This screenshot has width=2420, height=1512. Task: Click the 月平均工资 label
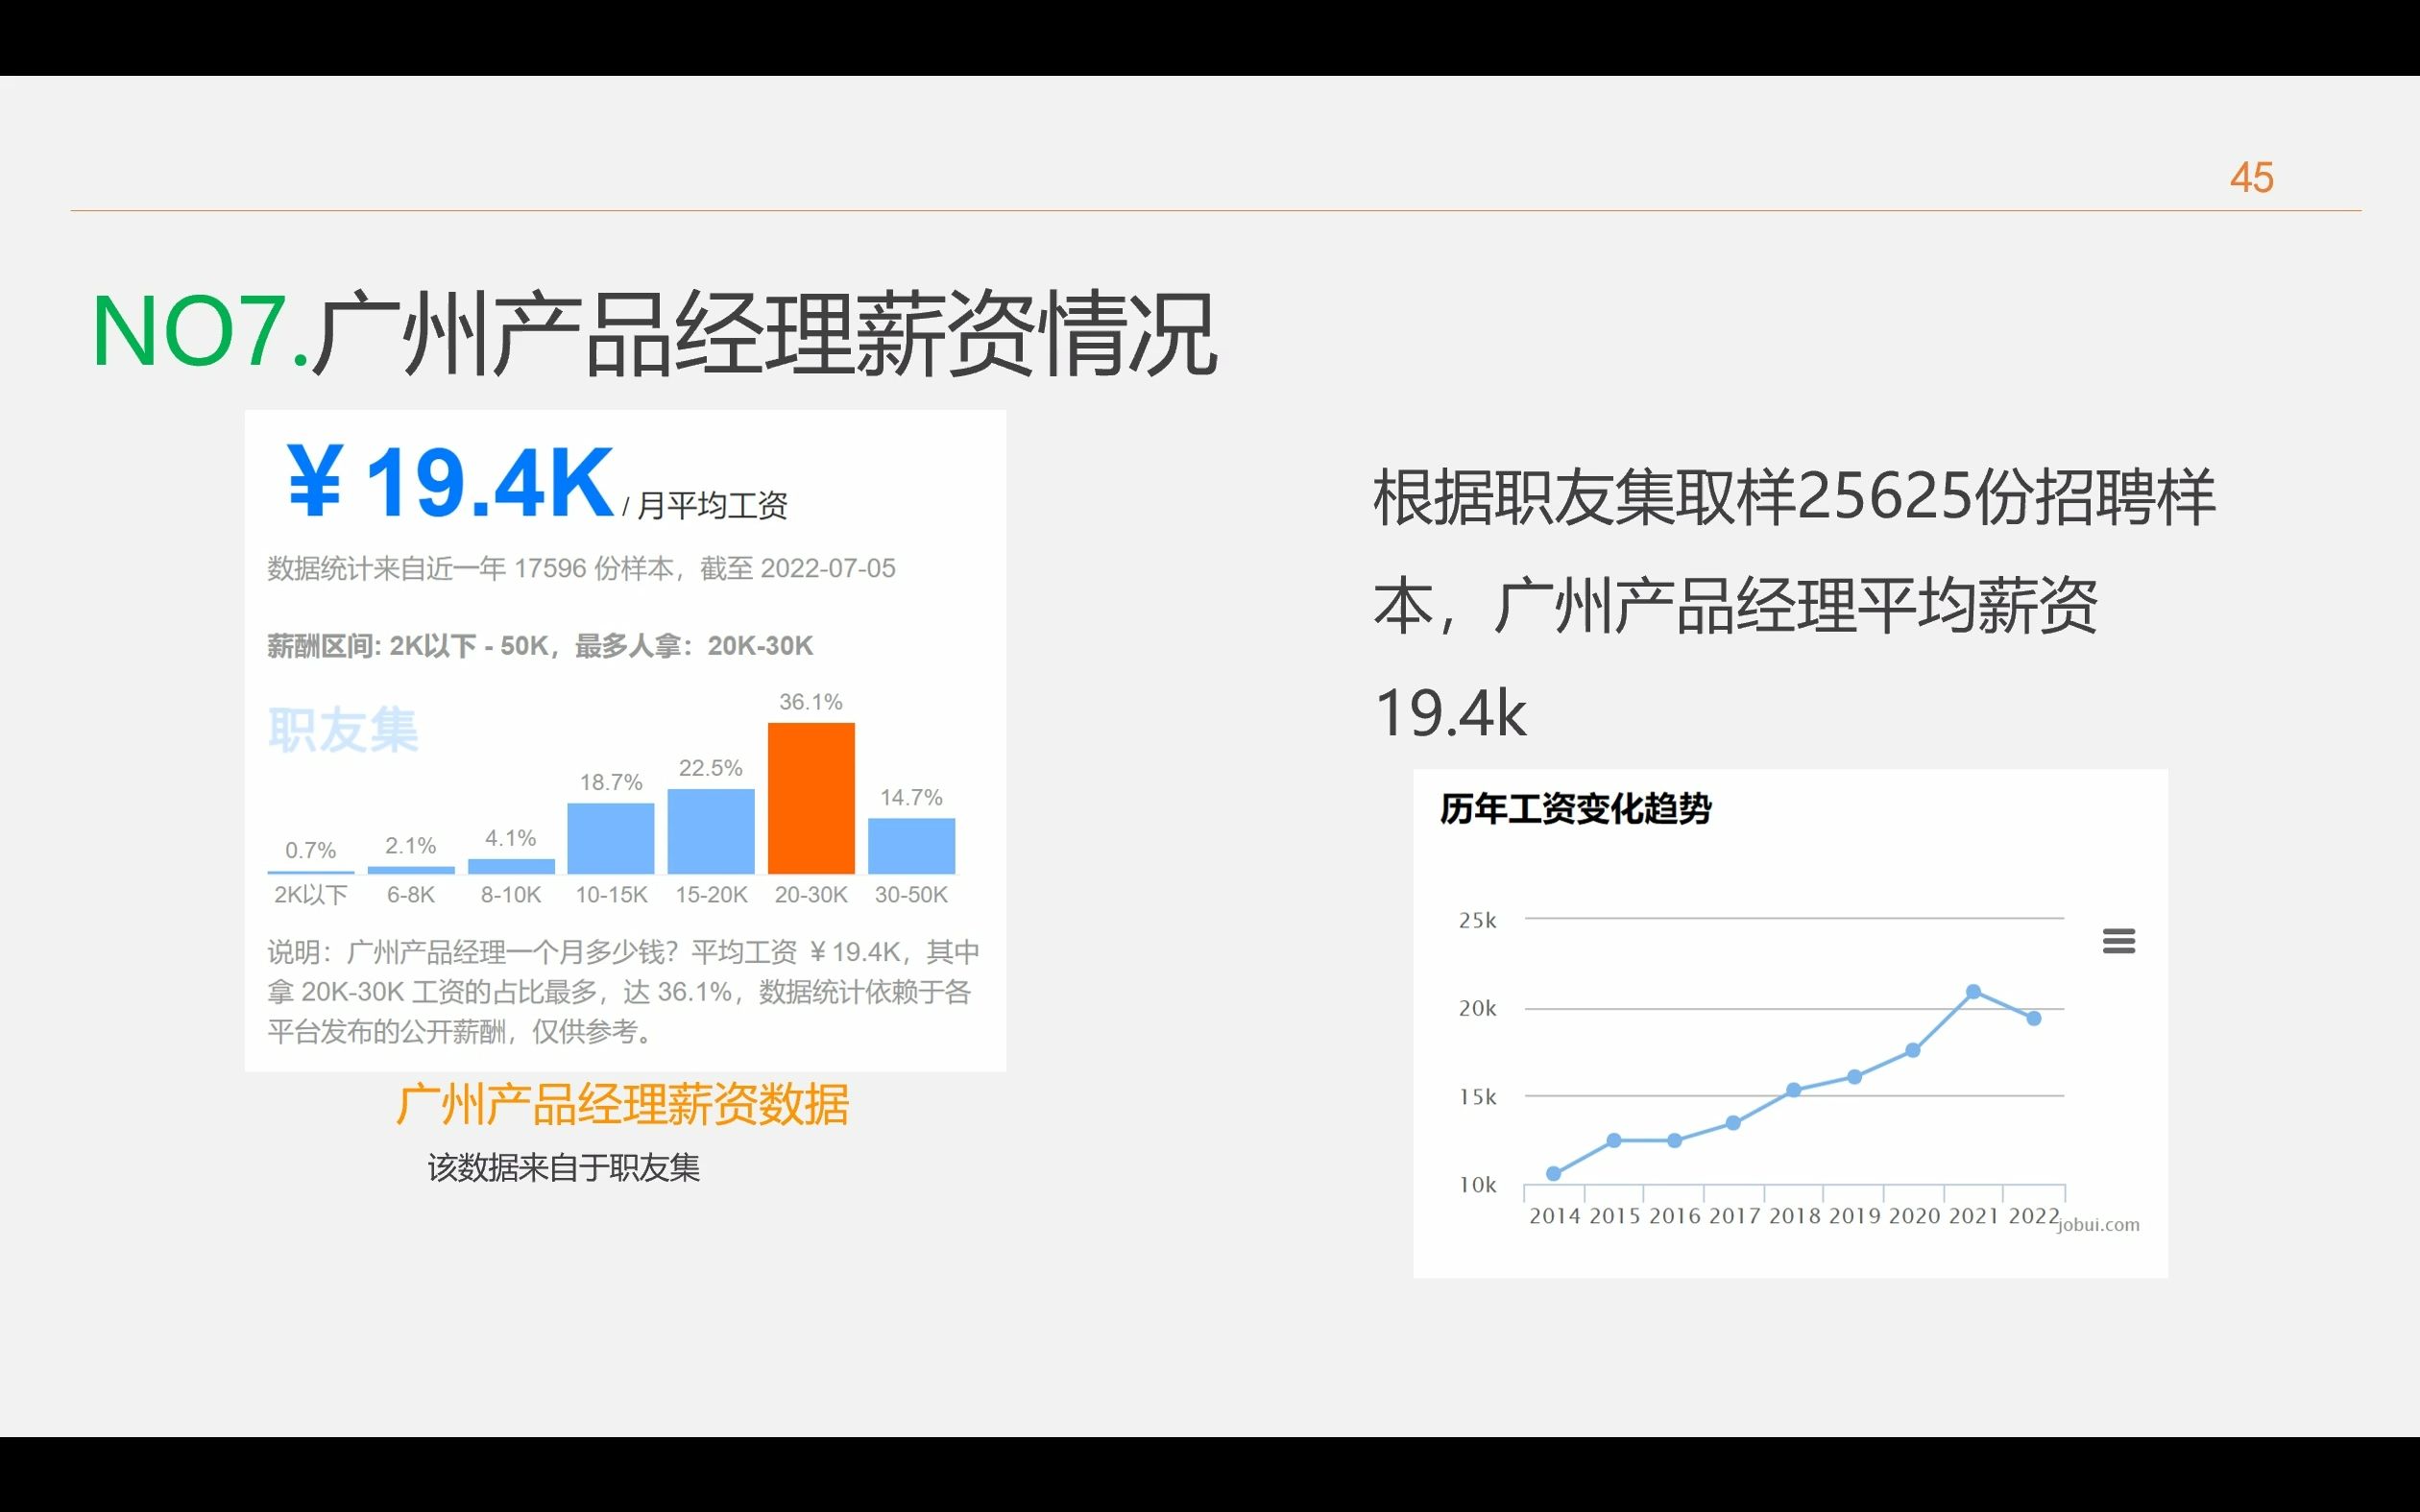coord(712,505)
